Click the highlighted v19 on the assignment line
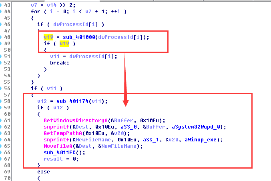The height and width of the screenshot is (181, 271). click(x=48, y=37)
